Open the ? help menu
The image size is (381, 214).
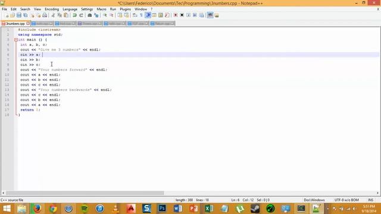tap(152, 10)
